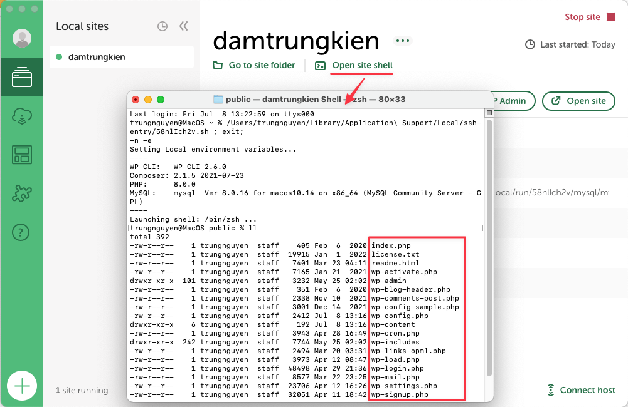This screenshot has height=407, width=628.
Task: Click the terminal icon beside Open site shell
Action: point(321,66)
